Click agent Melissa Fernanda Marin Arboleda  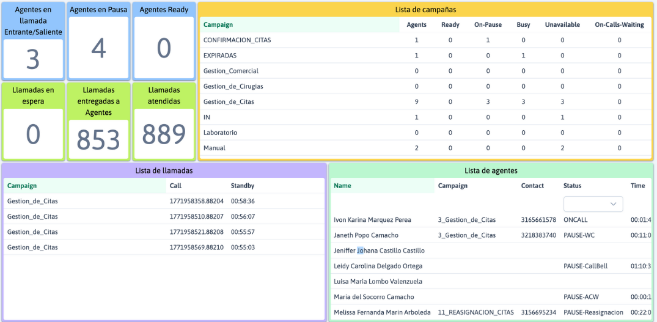click(x=382, y=312)
